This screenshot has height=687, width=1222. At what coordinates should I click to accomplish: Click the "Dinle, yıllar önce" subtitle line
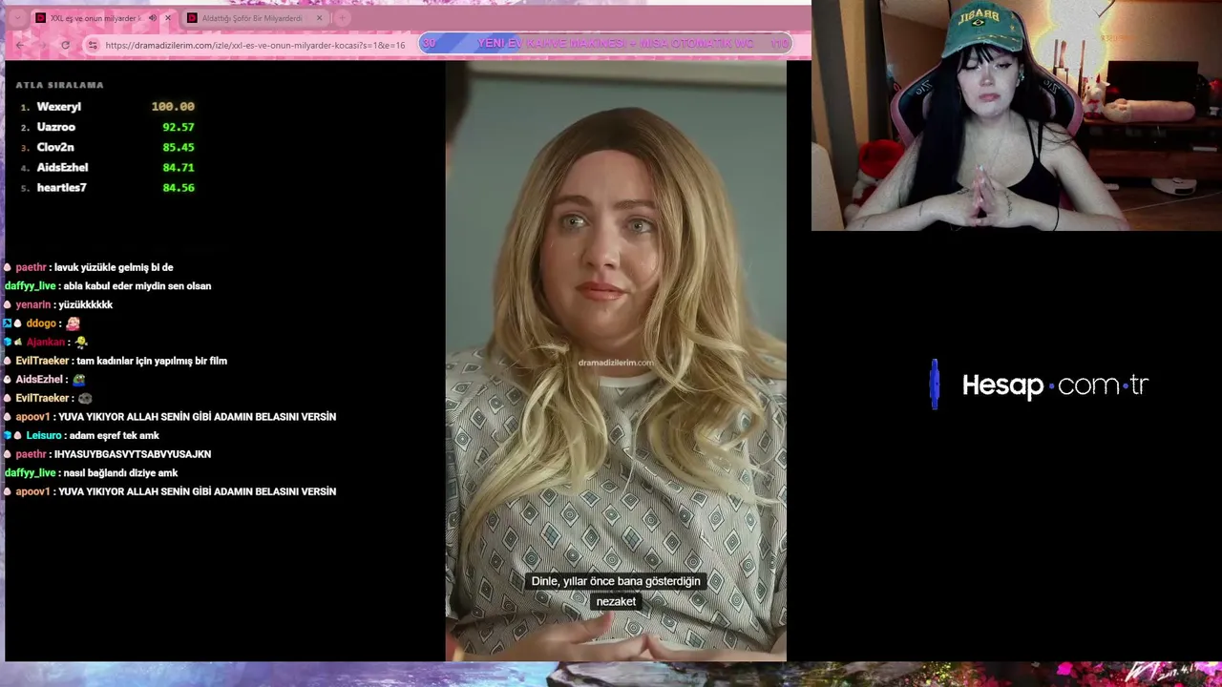coord(616,581)
